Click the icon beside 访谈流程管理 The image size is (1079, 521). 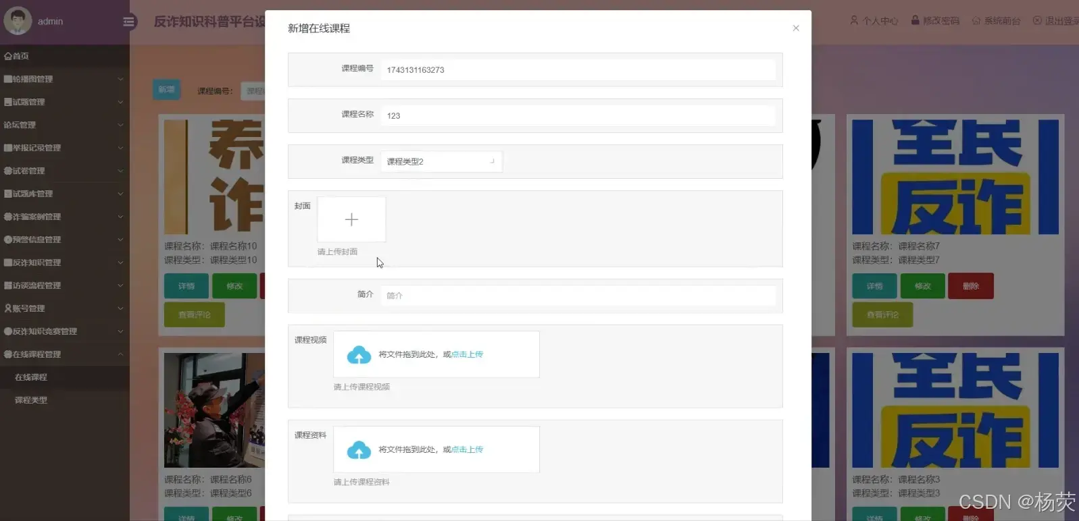[x=7, y=285]
